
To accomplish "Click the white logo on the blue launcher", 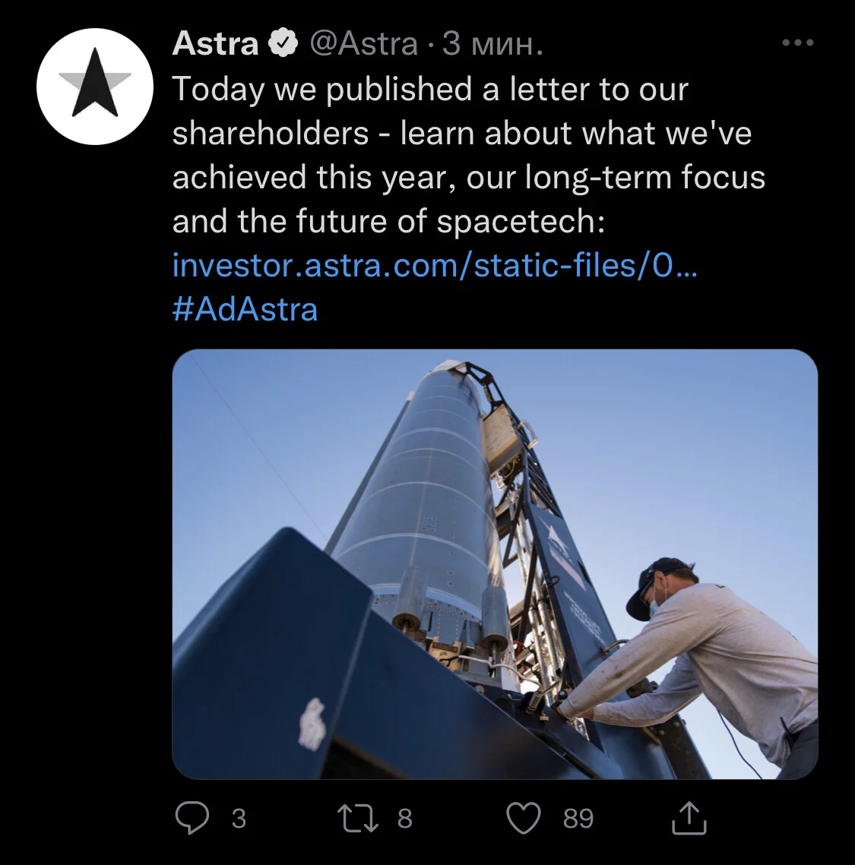I will (312, 723).
